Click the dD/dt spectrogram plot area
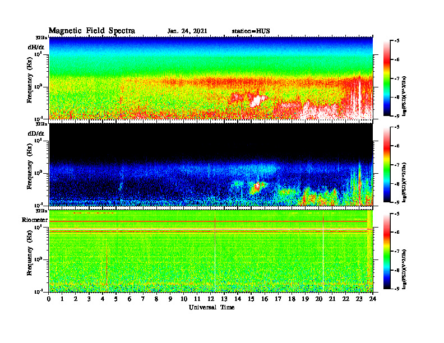This screenshot has height=343, width=444. click(211, 164)
